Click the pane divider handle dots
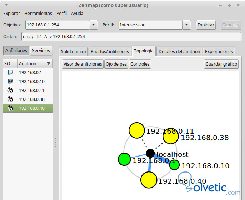The image size is (245, 200). (x=56, y=142)
